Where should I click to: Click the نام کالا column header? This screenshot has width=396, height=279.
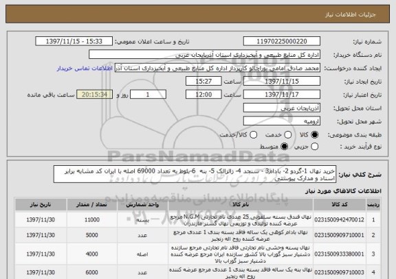241,204
